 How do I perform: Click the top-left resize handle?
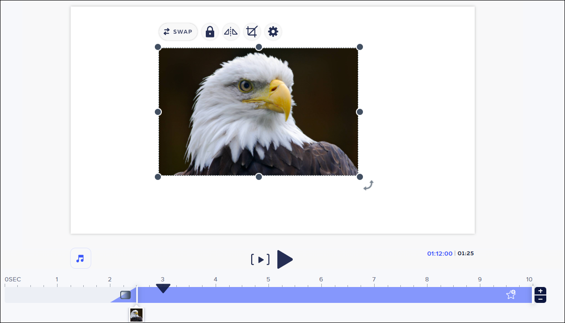tap(158, 47)
